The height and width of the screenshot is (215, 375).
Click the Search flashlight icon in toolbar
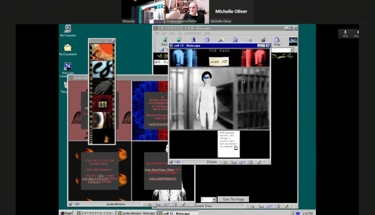click(221, 40)
